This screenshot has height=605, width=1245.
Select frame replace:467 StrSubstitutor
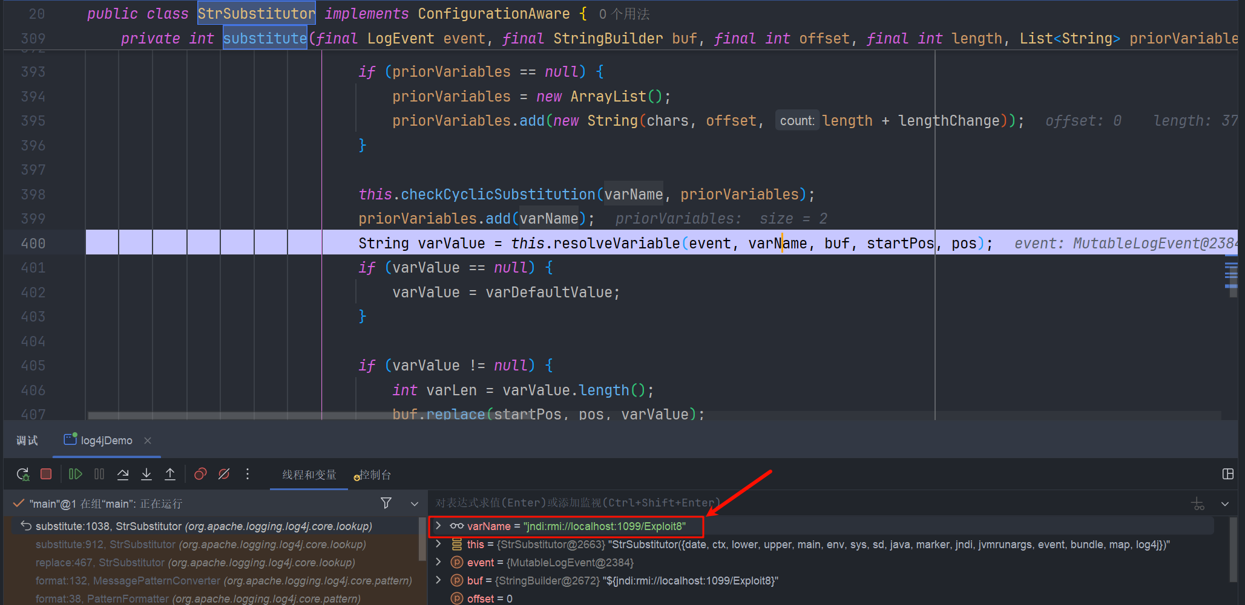tap(195, 563)
